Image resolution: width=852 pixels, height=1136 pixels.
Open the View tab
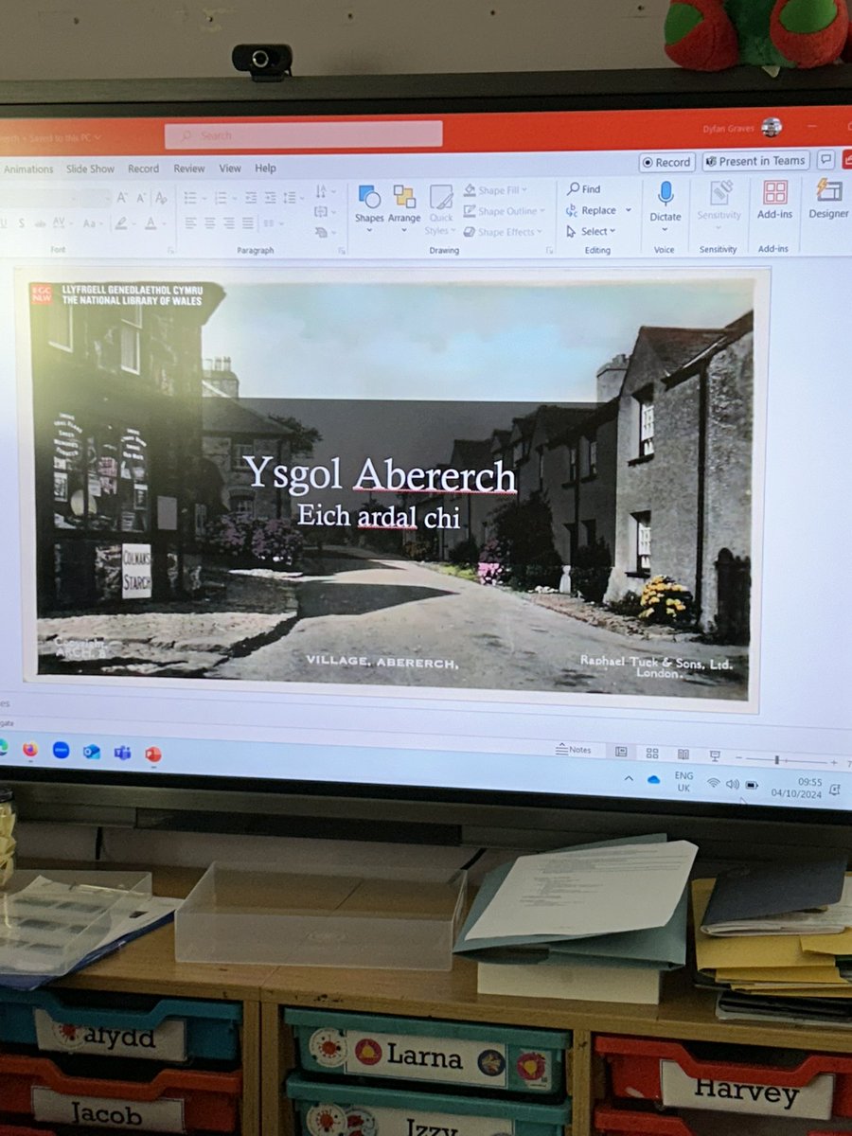230,169
